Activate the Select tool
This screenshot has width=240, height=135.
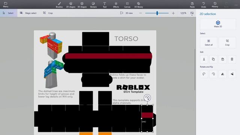coord(8,13)
